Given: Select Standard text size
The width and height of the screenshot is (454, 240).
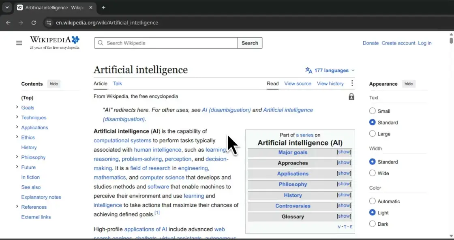Looking at the screenshot, I should click(x=373, y=122).
